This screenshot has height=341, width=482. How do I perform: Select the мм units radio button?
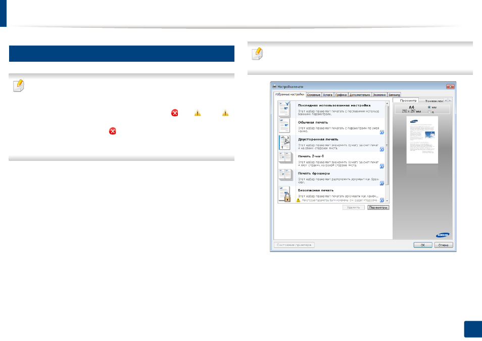429,107
